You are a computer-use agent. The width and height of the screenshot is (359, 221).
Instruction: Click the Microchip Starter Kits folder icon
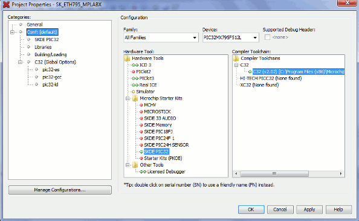[x=135, y=98]
